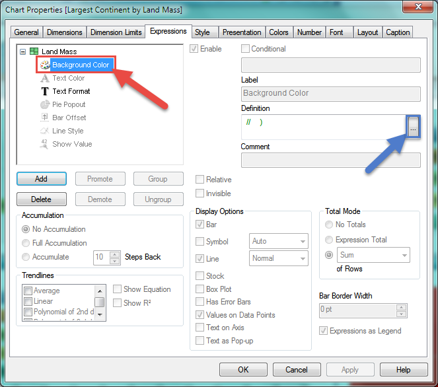Enable the Show Equation checkbox

click(118, 289)
